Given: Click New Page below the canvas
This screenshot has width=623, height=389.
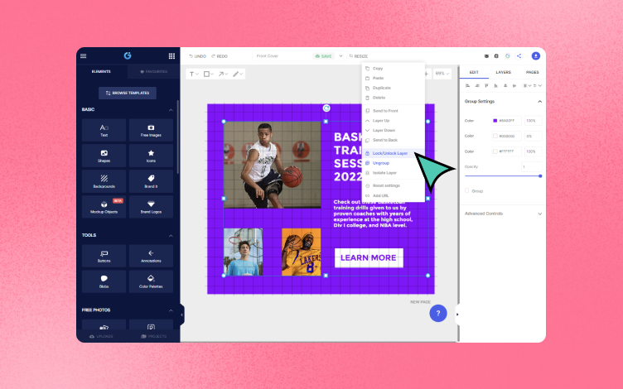Looking at the screenshot, I should tap(420, 302).
